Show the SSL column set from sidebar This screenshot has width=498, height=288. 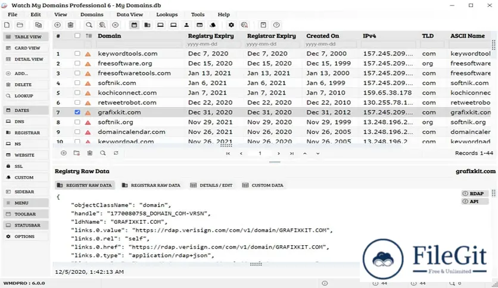click(26, 166)
